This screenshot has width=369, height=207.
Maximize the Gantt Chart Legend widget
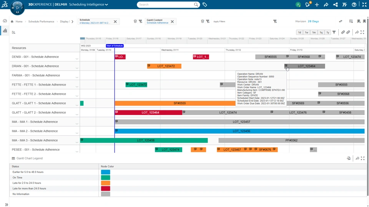[362, 158]
